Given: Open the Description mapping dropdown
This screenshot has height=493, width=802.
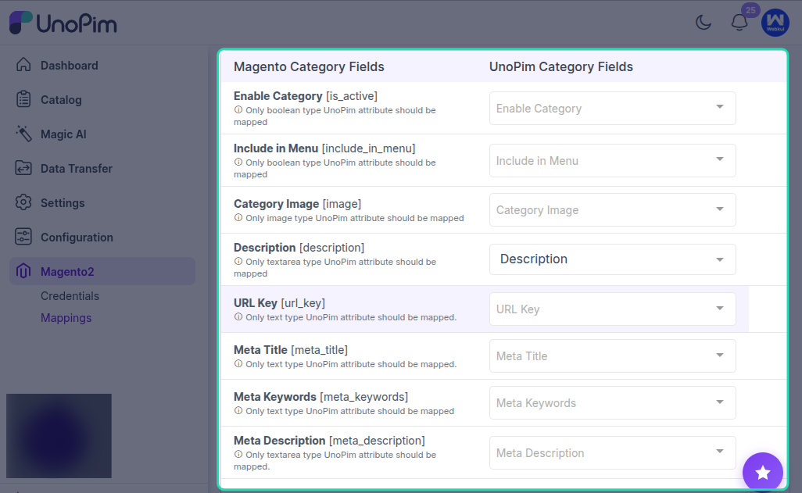Looking at the screenshot, I should tap(612, 259).
